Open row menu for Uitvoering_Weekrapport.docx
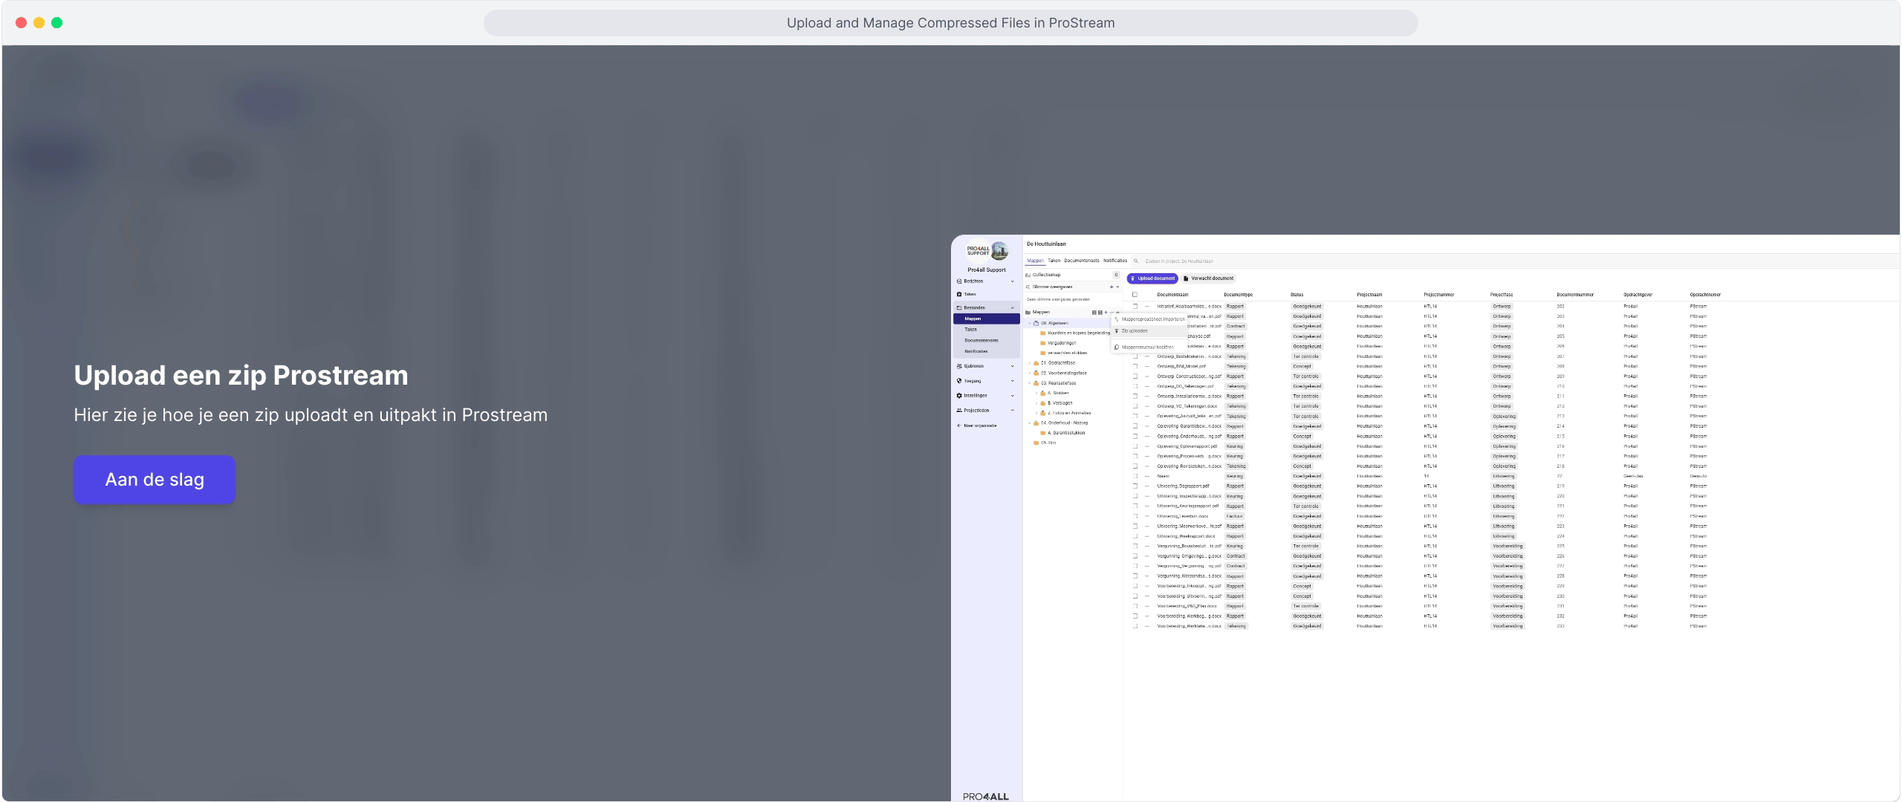The width and height of the screenshot is (1902, 802). pyautogui.click(x=1147, y=536)
